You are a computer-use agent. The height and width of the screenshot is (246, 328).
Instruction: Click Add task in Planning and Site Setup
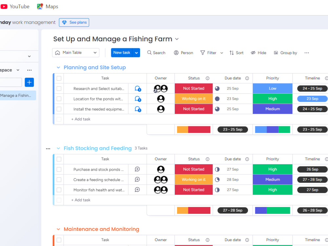(x=81, y=119)
